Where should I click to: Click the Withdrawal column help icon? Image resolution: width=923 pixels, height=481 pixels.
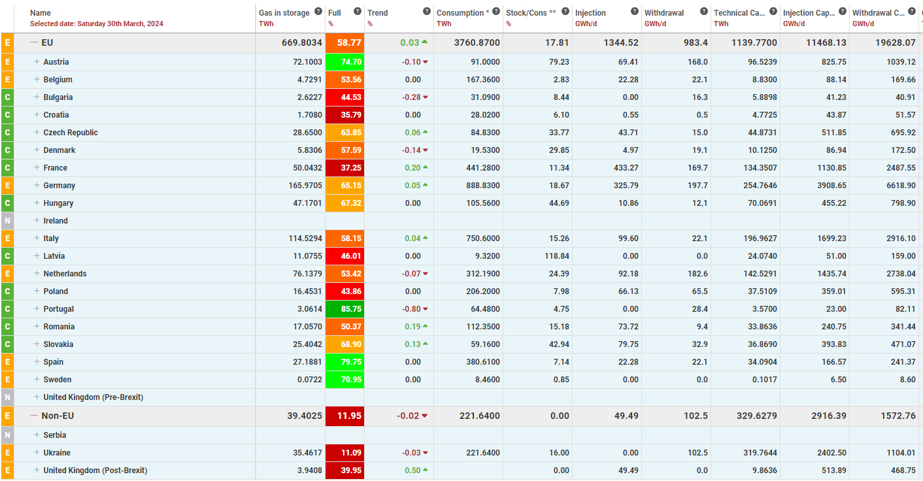[704, 11]
